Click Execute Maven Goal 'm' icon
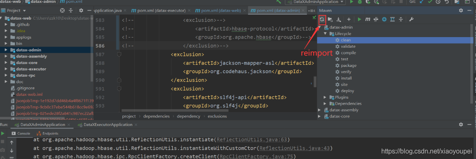Image resolution: width=476 pixels, height=159 pixels. [x=368, y=20]
